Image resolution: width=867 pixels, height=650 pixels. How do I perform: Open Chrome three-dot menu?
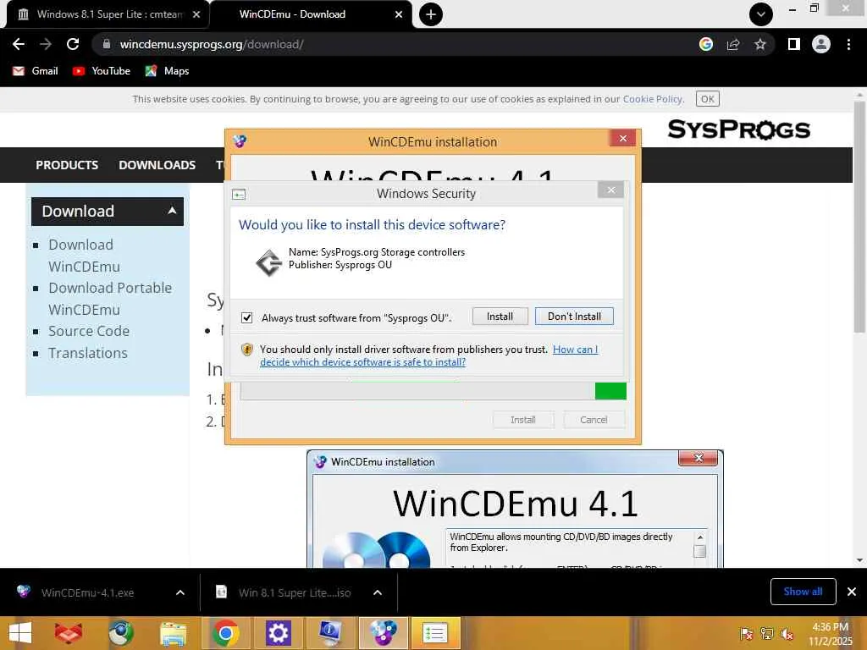coord(848,44)
